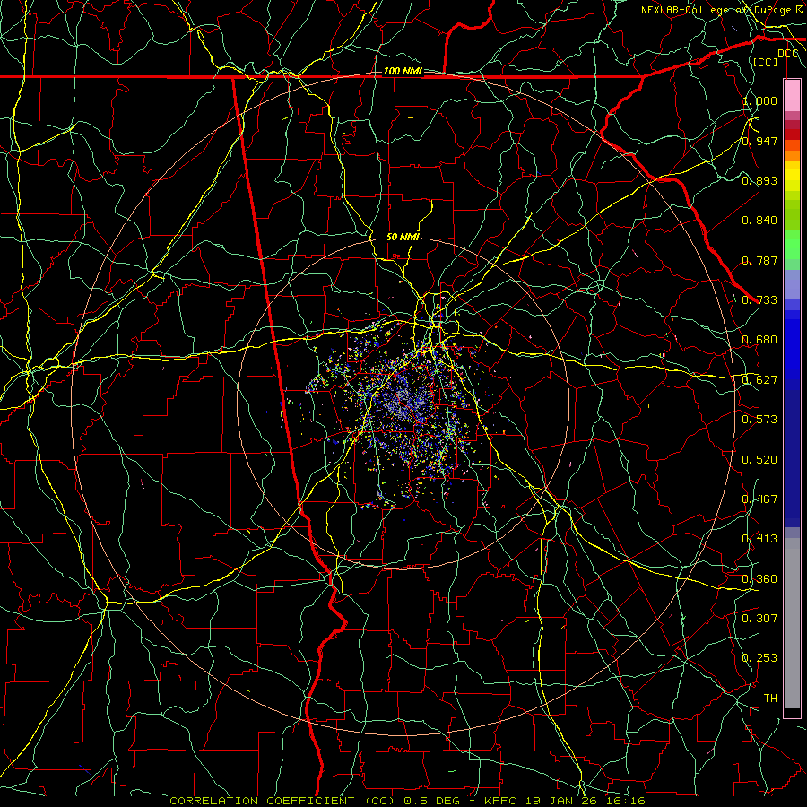This screenshot has height=807, width=807.
Task: Click the 0.467 scale value
Action: pos(759,499)
